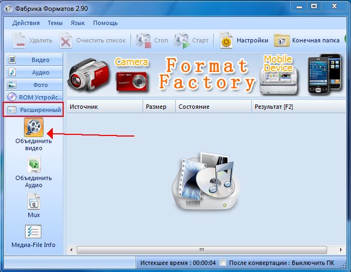This screenshot has width=351, height=272.
Task: Open the Темы menu
Action: click(55, 23)
